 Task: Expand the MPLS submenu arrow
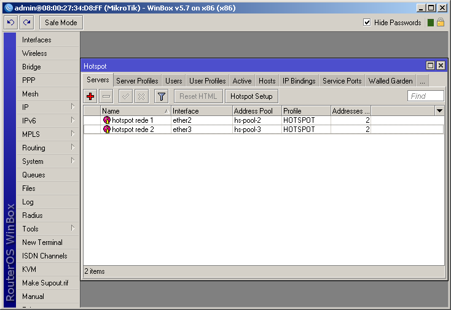pyautogui.click(x=73, y=134)
